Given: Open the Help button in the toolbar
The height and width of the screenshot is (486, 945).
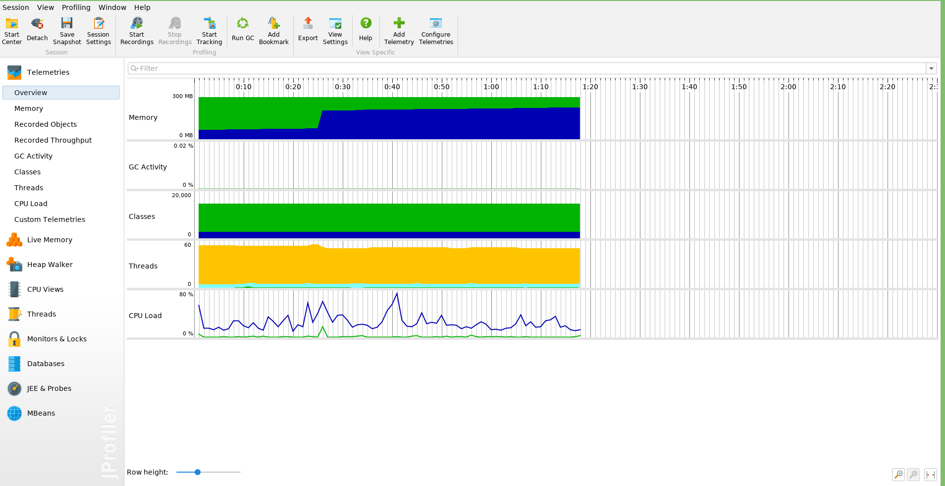Looking at the screenshot, I should coord(366,31).
